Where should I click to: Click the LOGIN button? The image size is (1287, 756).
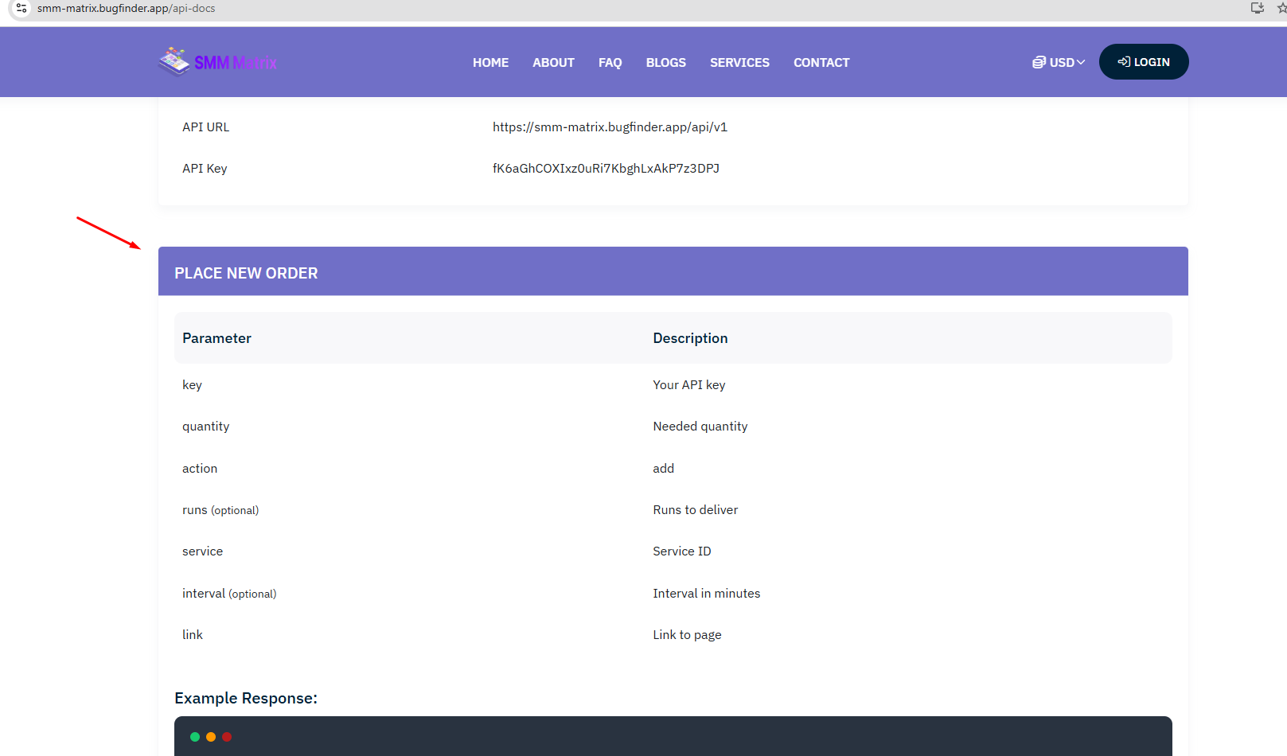tap(1144, 62)
